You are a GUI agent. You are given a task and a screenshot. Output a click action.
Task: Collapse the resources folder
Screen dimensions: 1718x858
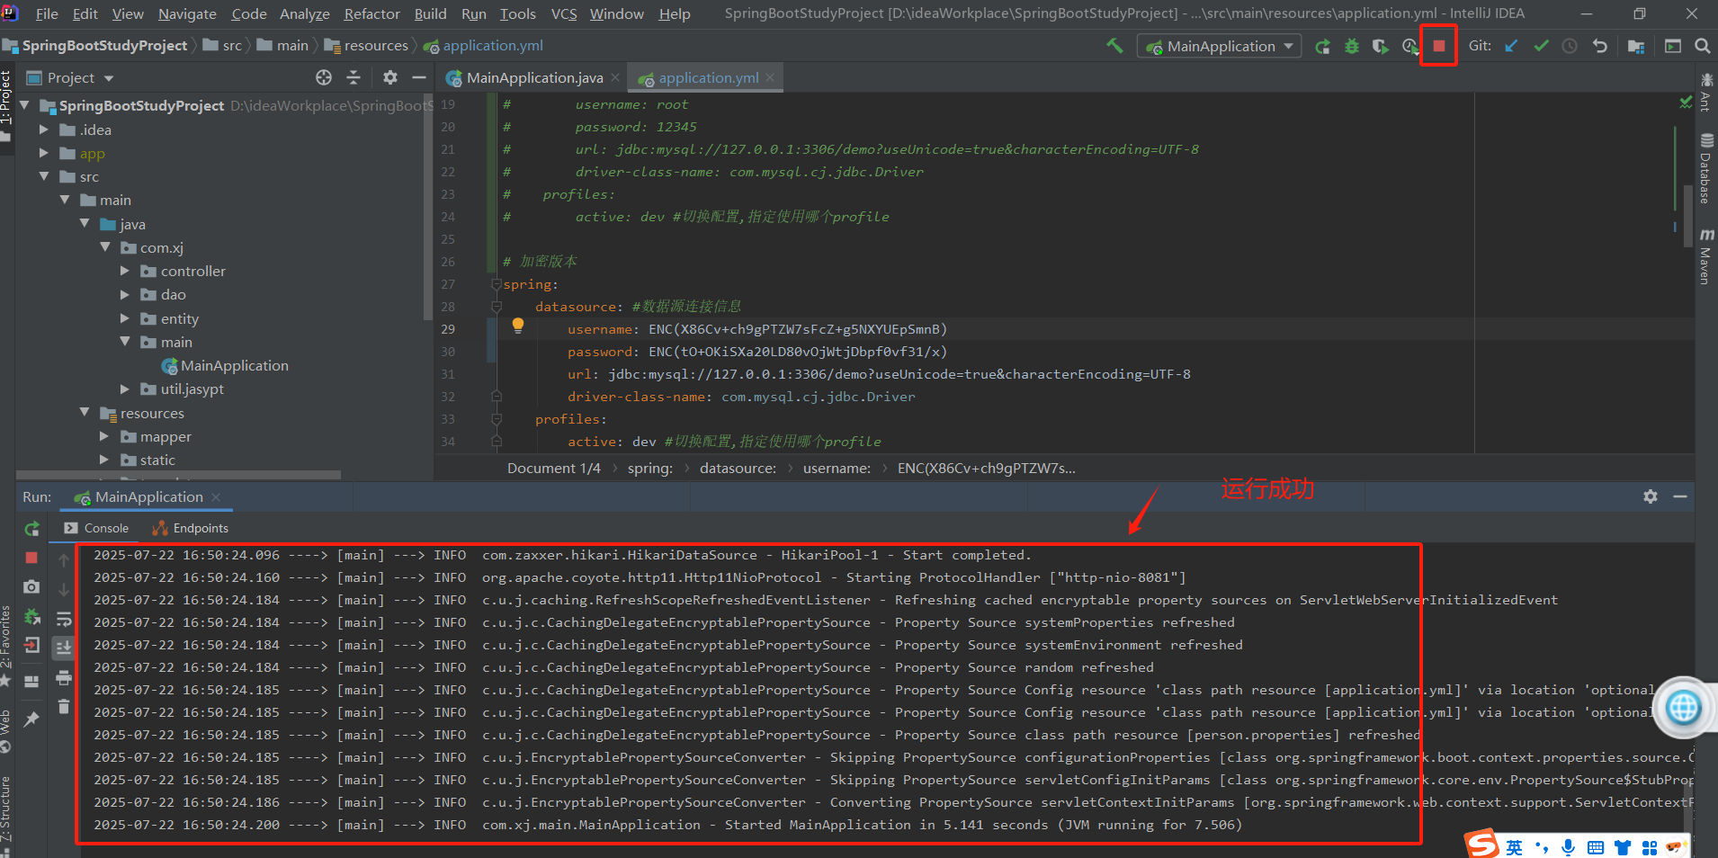pyautogui.click(x=85, y=412)
